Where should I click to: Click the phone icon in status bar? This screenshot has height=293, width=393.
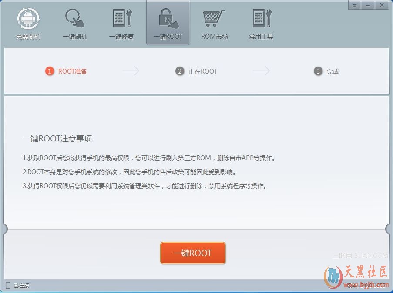coord(8,285)
